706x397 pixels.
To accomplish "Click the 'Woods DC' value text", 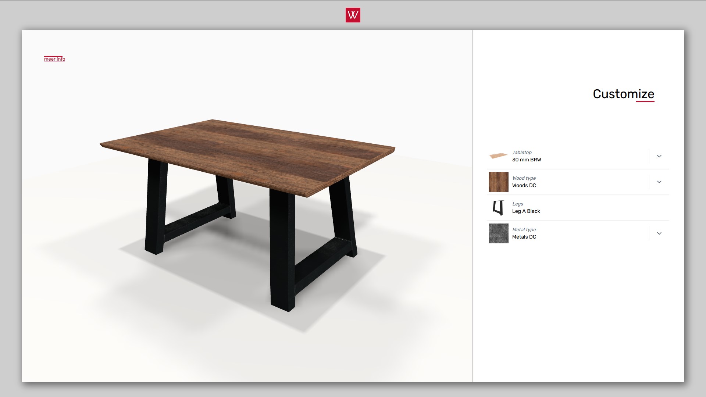I will (x=524, y=185).
